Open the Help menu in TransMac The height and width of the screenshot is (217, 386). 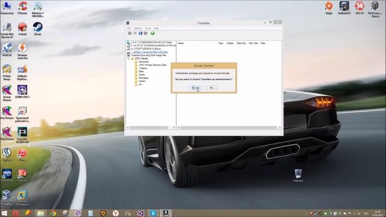tap(156, 28)
